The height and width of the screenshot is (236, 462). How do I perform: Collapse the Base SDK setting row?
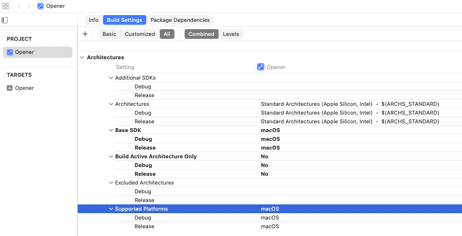coord(111,130)
